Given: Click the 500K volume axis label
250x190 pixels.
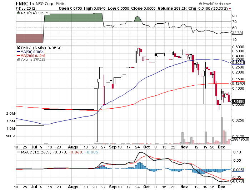Looking at the screenshot, I should point(10,136).
